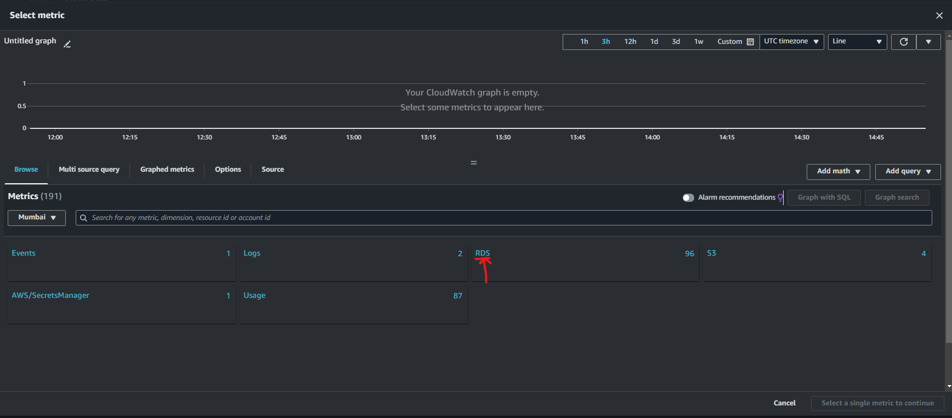Select the 3d time range
The image size is (952, 418).
676,42
